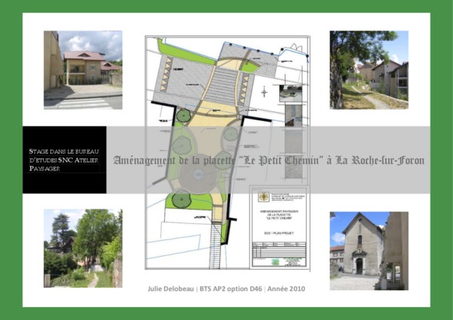The width and height of the screenshot is (453, 320).
Task: Click the municipal crest in title block
Action: pyautogui.click(x=264, y=197)
